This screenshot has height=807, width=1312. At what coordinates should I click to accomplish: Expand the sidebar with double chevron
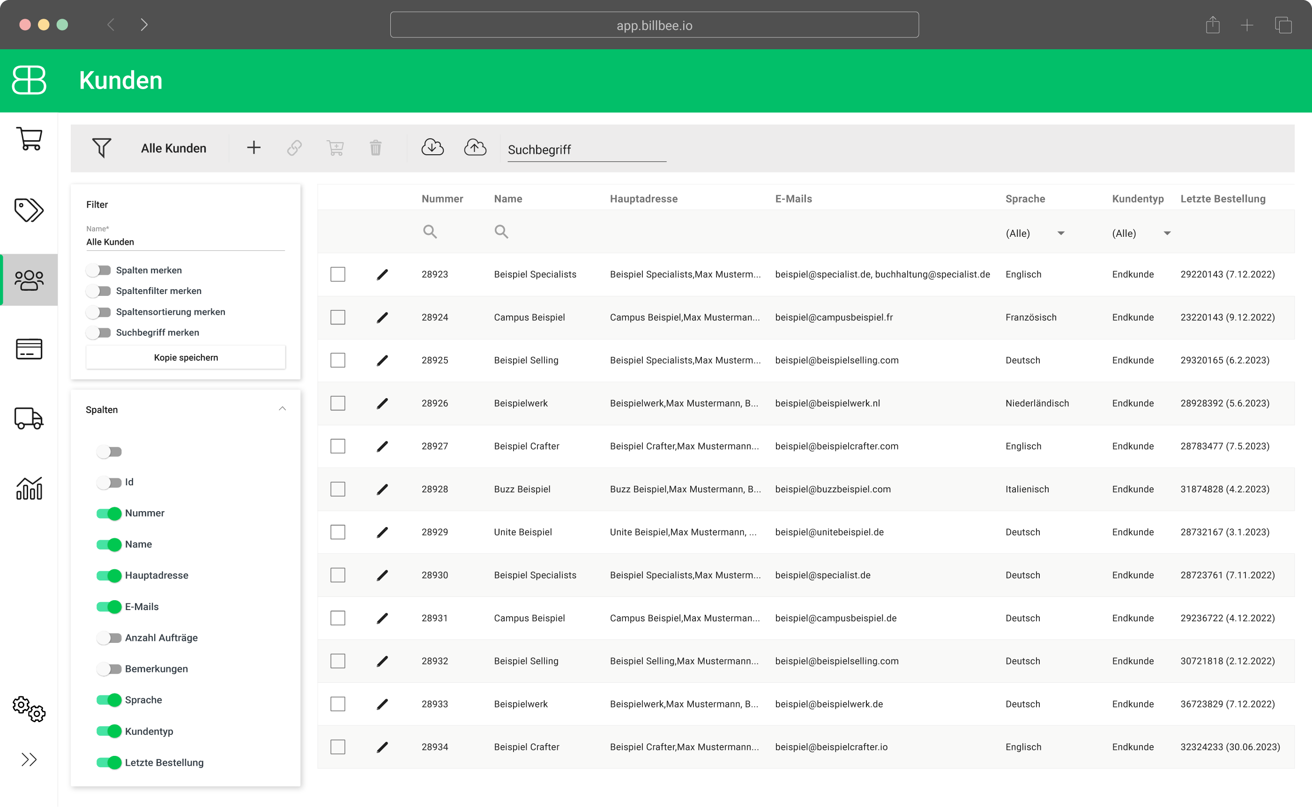coord(29,759)
